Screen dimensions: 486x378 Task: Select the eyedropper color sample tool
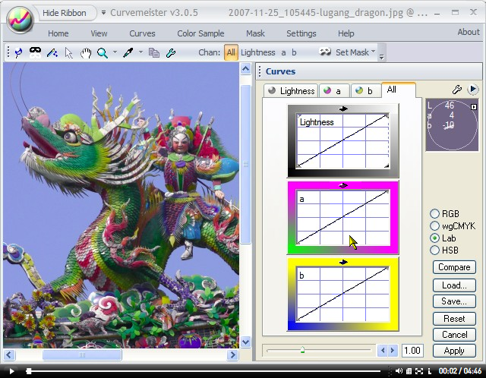[x=128, y=53]
